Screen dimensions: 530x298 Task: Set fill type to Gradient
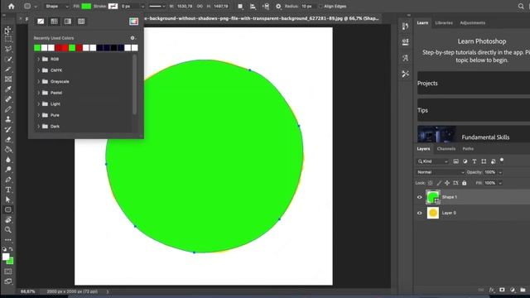point(68,22)
